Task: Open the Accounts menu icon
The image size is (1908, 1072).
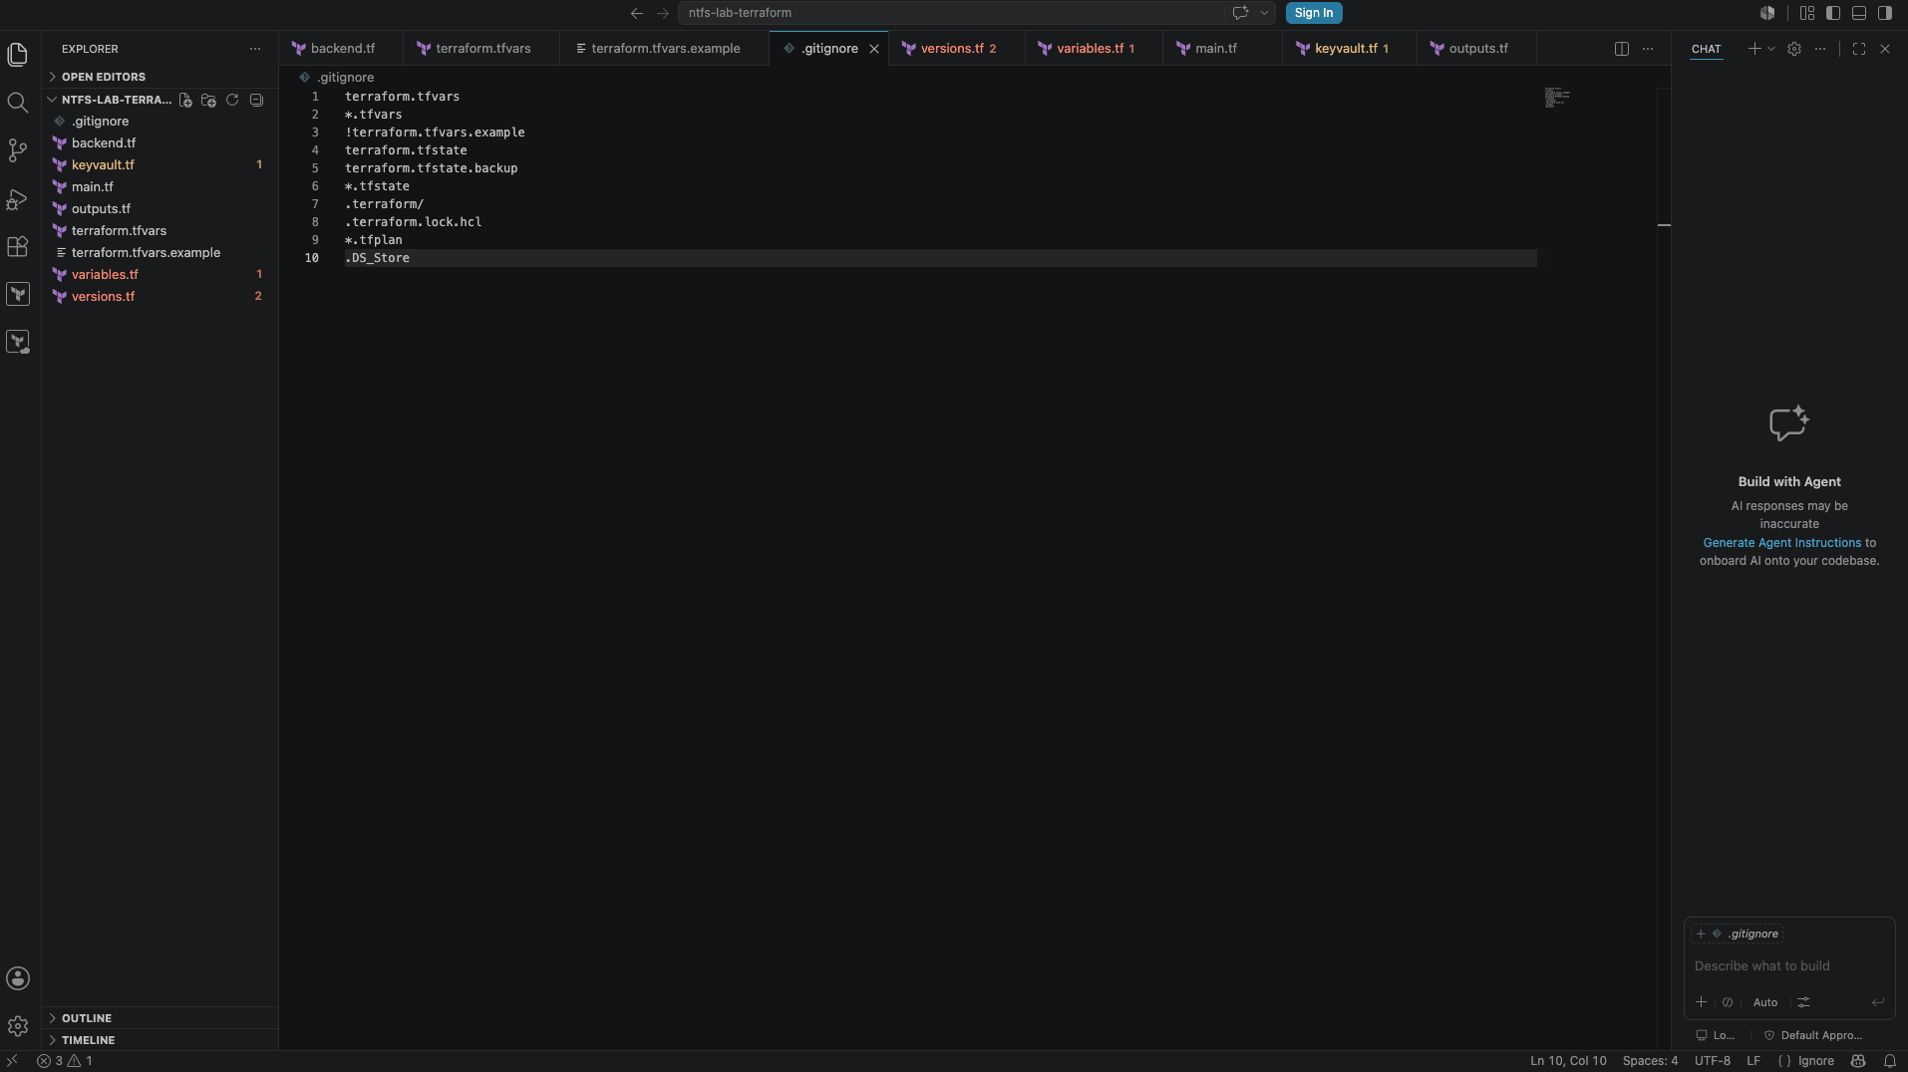Action: [x=17, y=978]
